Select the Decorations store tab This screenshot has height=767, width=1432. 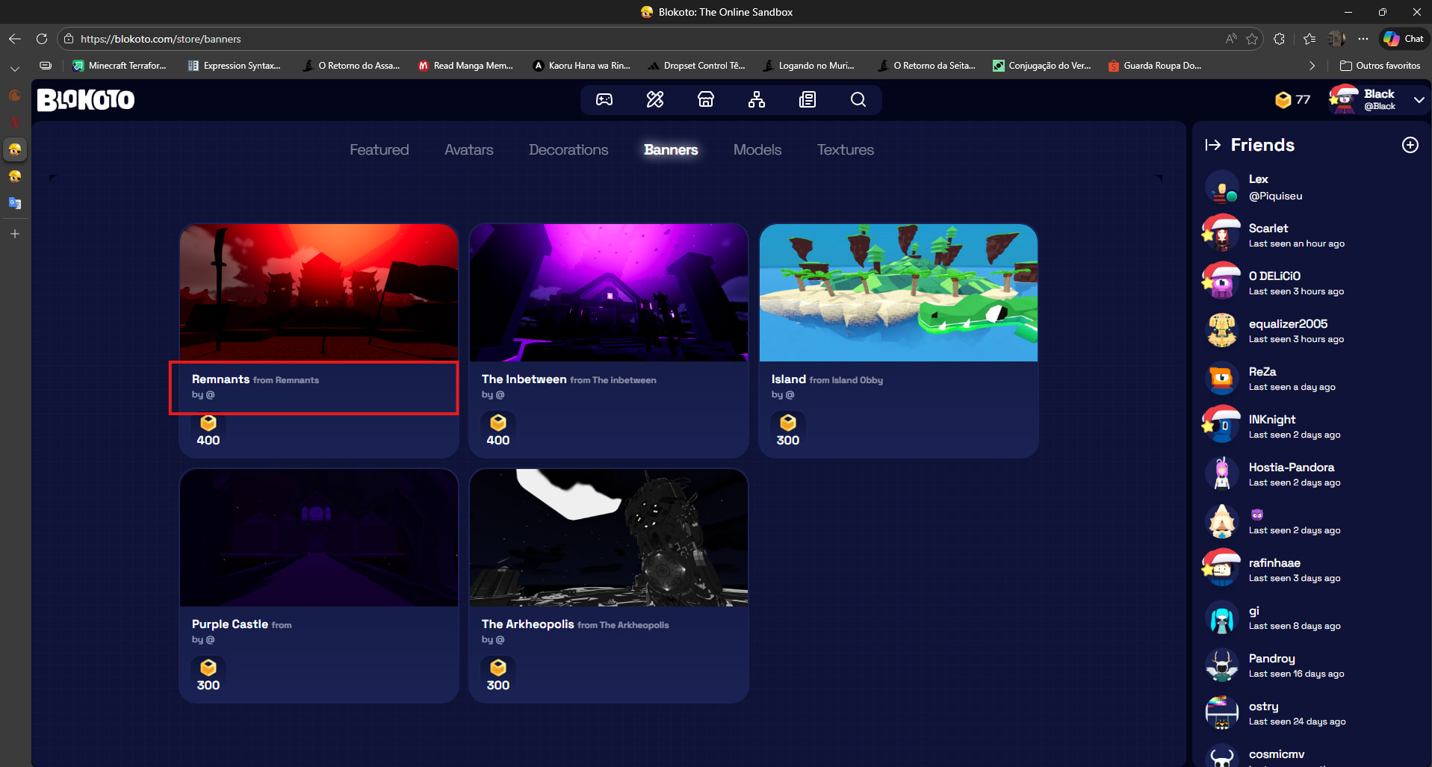568,150
